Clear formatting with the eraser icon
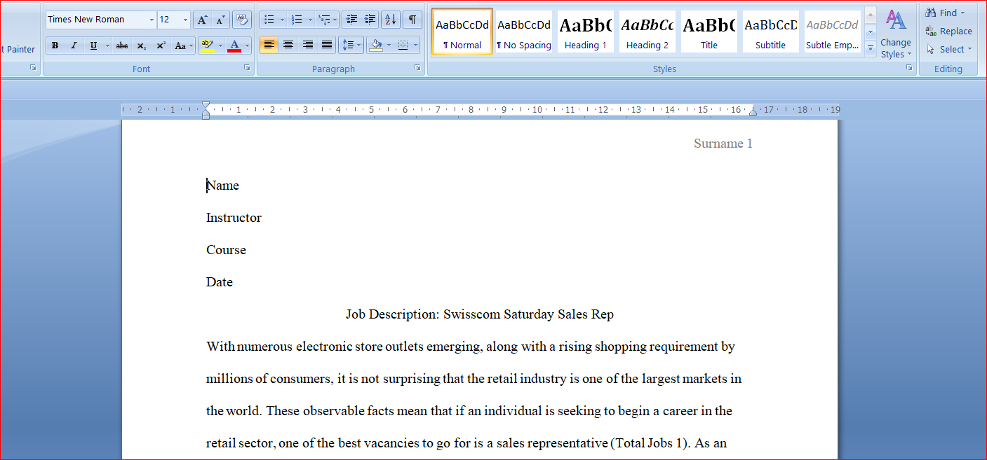Image resolution: width=987 pixels, height=460 pixels. tap(242, 20)
